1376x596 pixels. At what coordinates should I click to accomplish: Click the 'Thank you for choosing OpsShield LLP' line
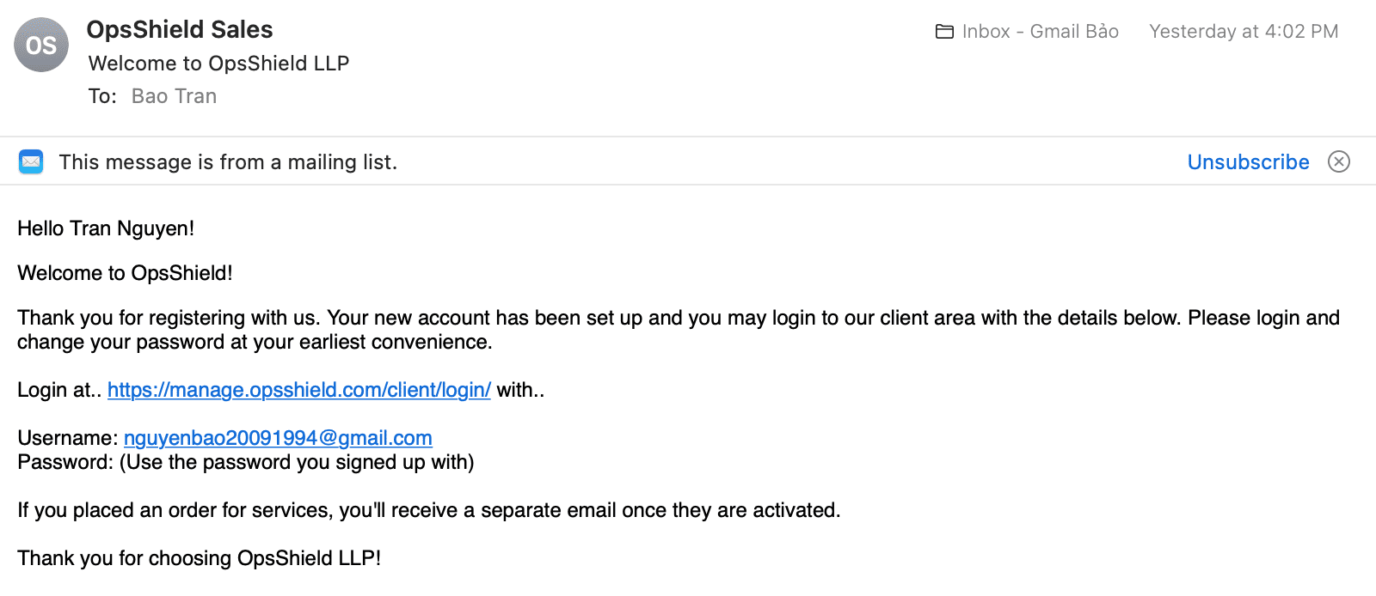(199, 558)
